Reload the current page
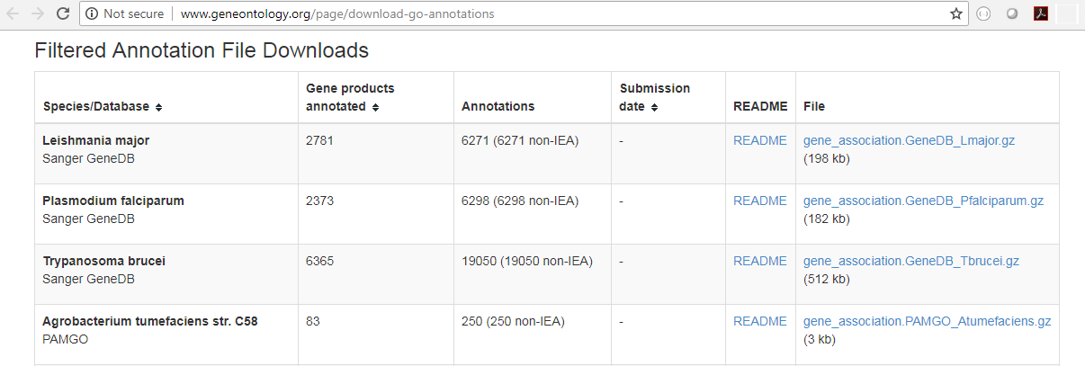This screenshot has height=366, width=1085. point(62,13)
